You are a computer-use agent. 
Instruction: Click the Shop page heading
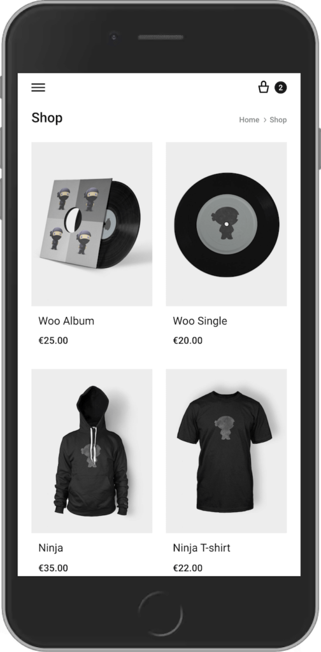pyautogui.click(x=47, y=118)
